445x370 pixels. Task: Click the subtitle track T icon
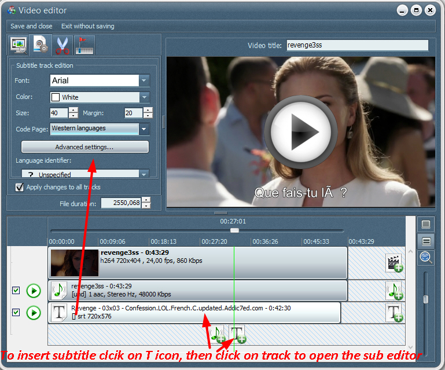pos(59,312)
